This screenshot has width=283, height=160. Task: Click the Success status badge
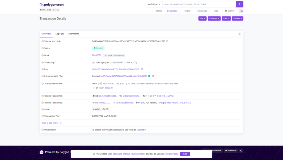98,48
